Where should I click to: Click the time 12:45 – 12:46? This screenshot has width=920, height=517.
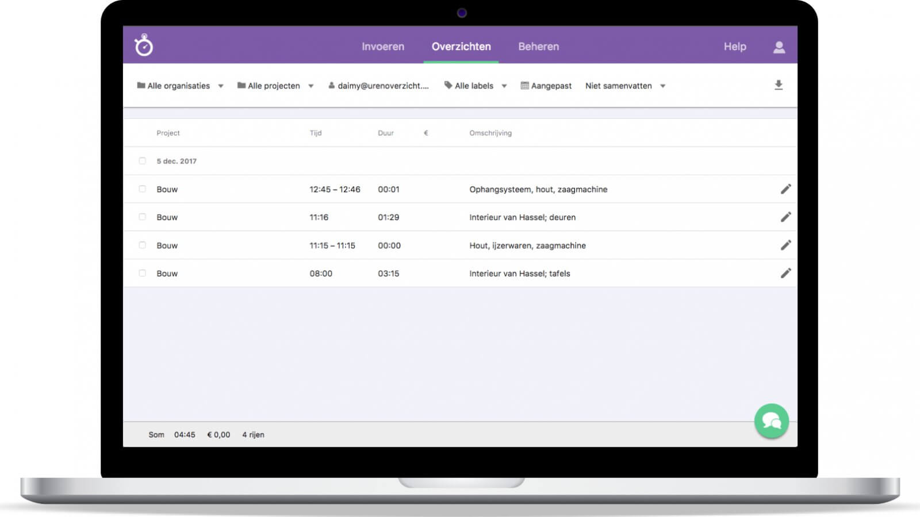pos(335,189)
